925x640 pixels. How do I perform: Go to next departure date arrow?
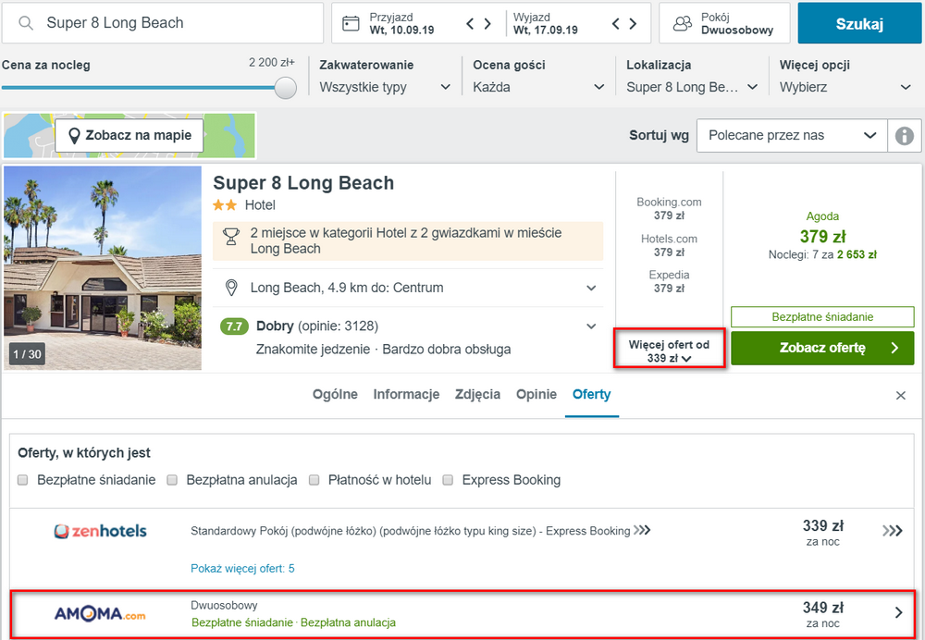click(x=633, y=24)
